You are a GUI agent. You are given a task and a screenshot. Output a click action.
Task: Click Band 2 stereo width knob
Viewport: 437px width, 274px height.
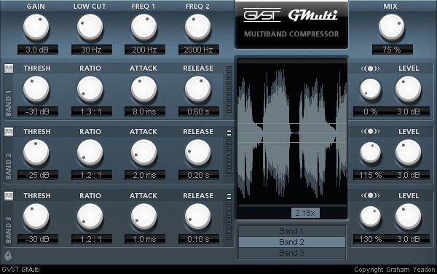tap(371, 152)
